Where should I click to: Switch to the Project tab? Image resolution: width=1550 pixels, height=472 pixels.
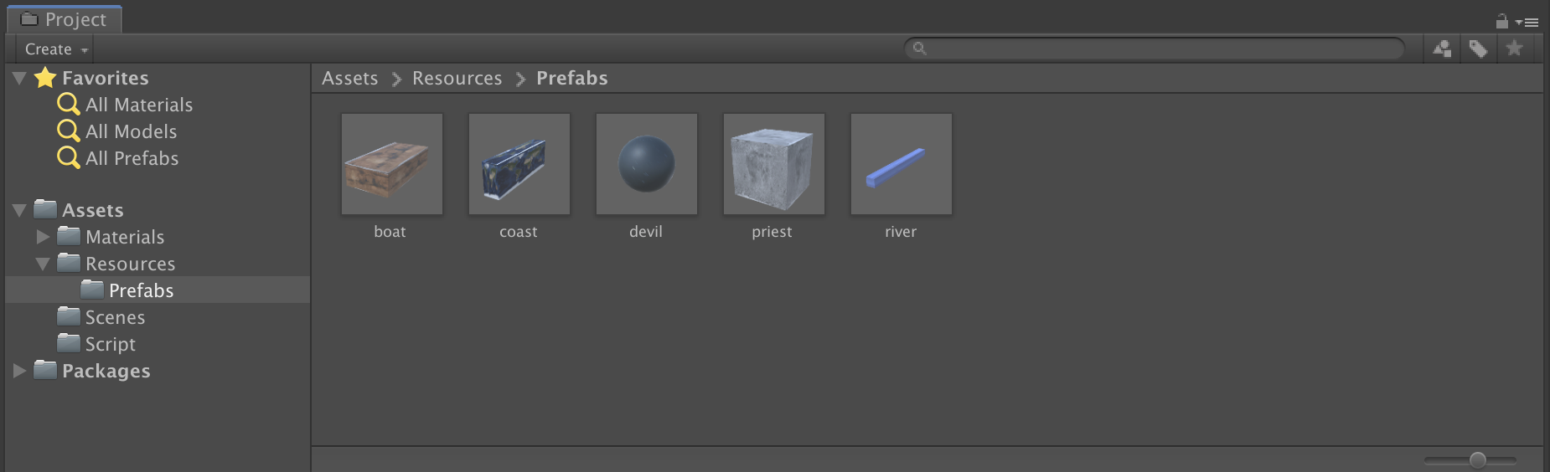tap(65, 19)
